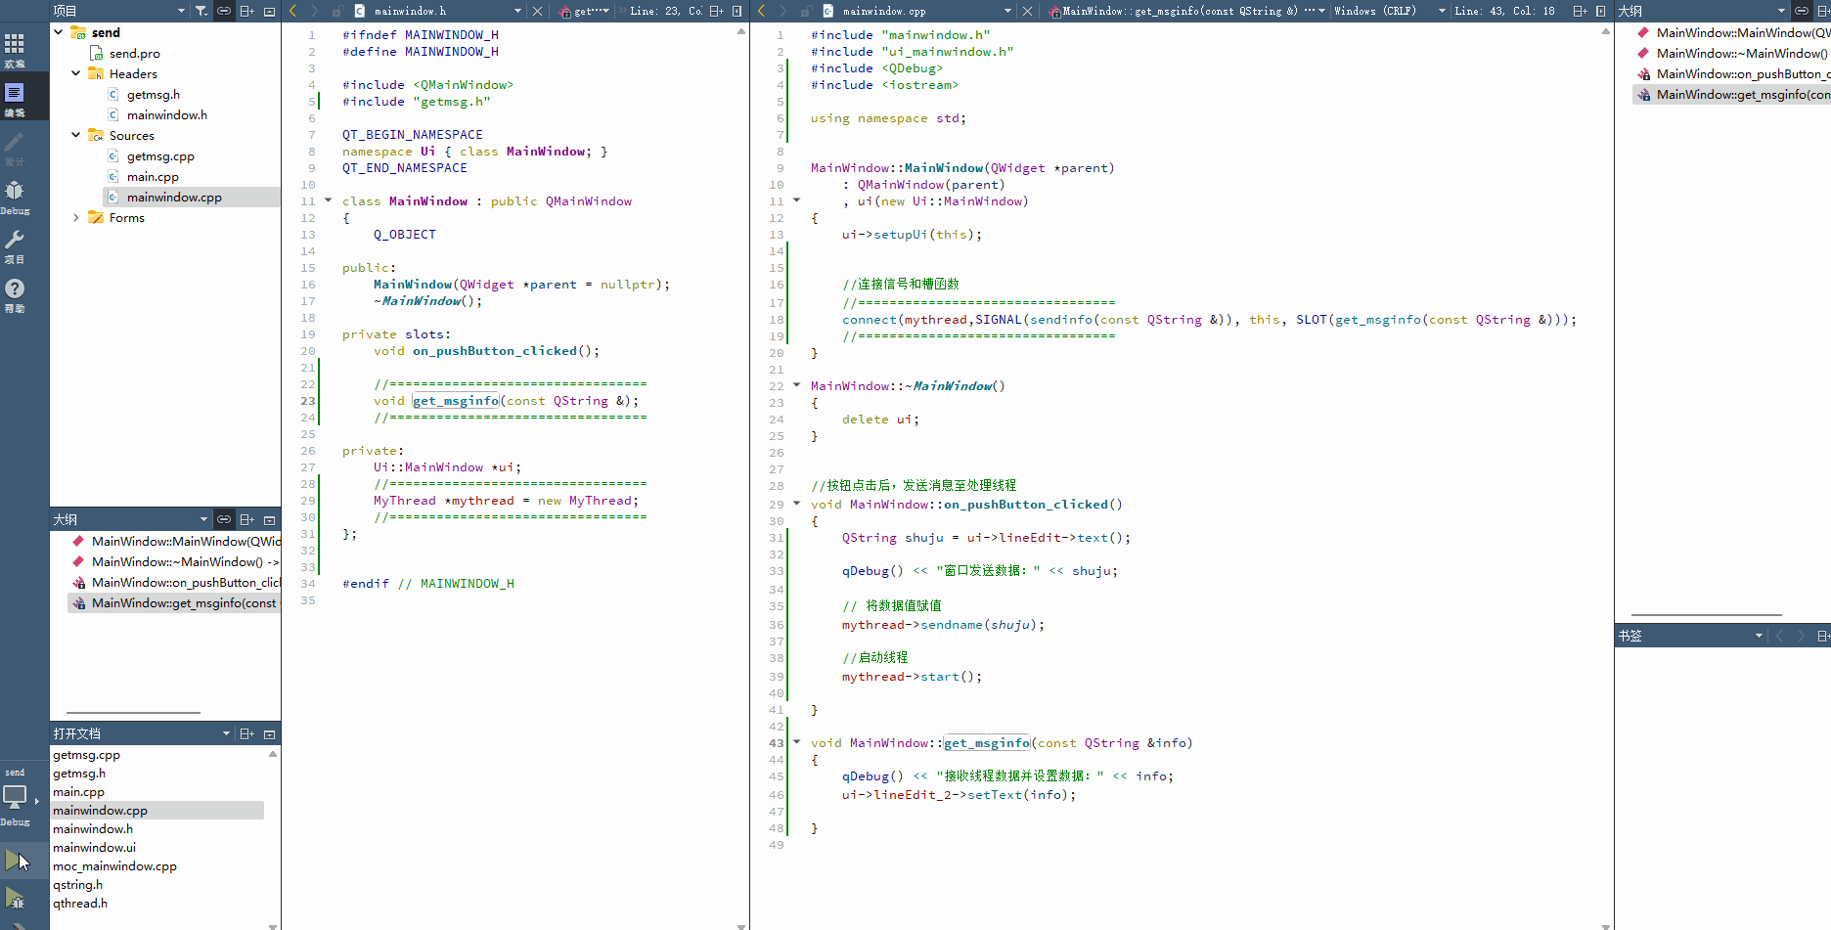
Task: Open main.cpp under Sources
Action: click(x=153, y=176)
